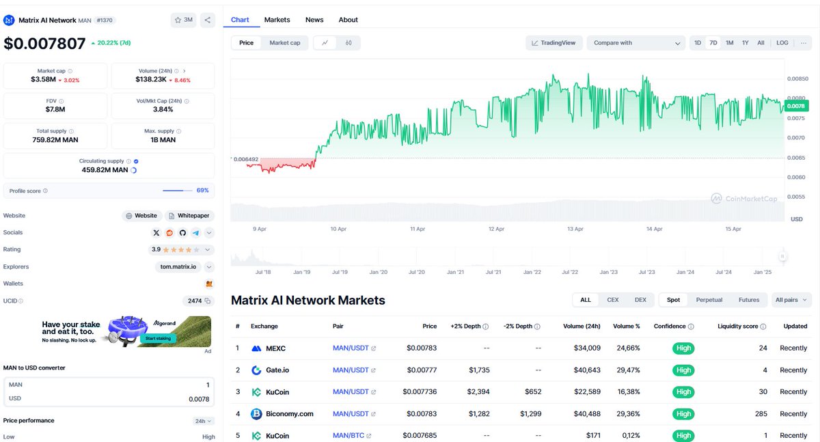Viewport: 820px width, 442px height.
Task: Switch chart to candlestick view icon
Action: pos(348,42)
